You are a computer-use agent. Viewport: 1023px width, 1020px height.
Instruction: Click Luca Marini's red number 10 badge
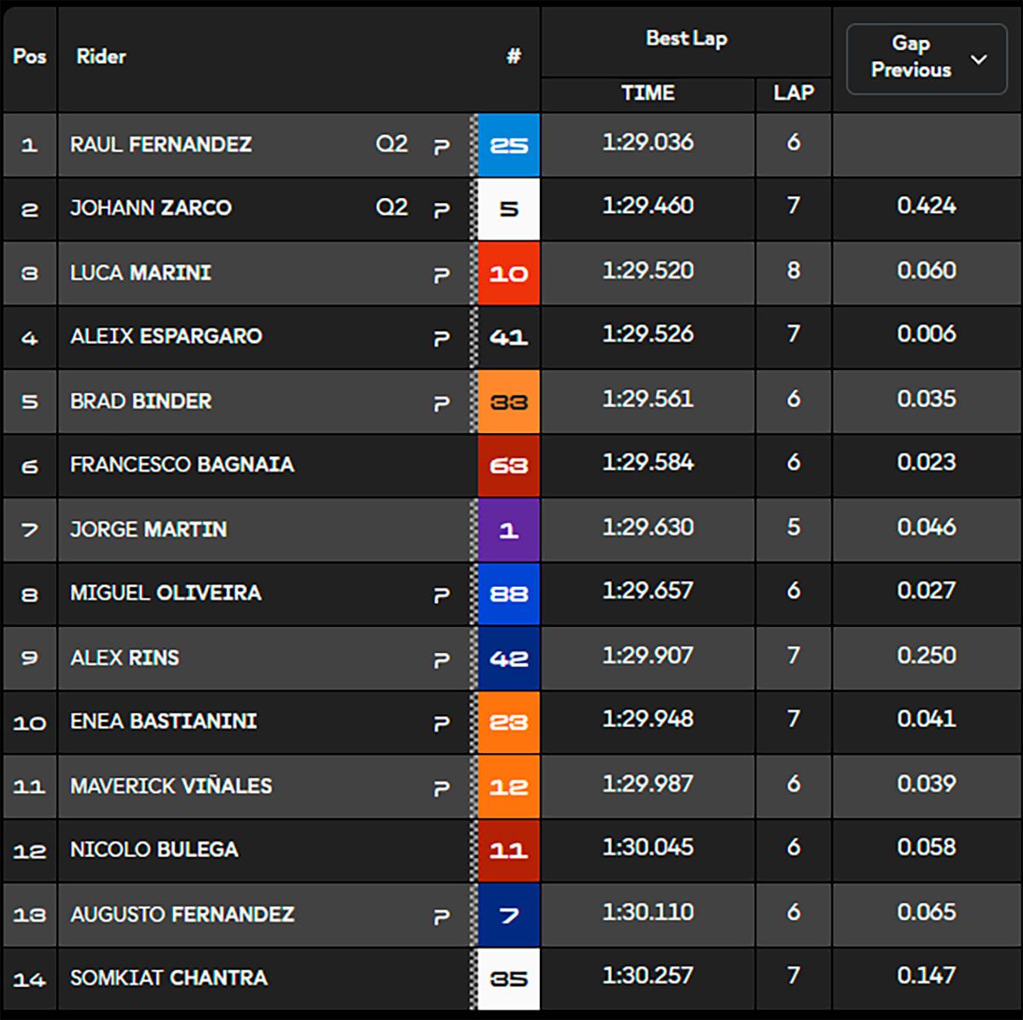[509, 274]
